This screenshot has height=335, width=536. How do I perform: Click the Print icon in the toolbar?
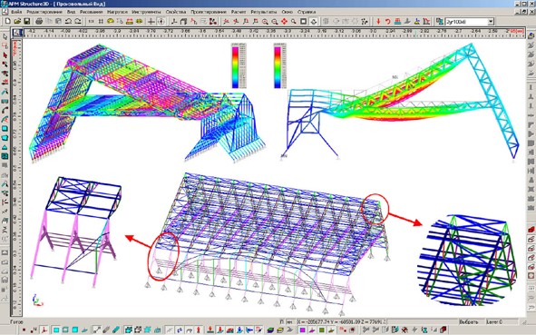(x=39, y=21)
